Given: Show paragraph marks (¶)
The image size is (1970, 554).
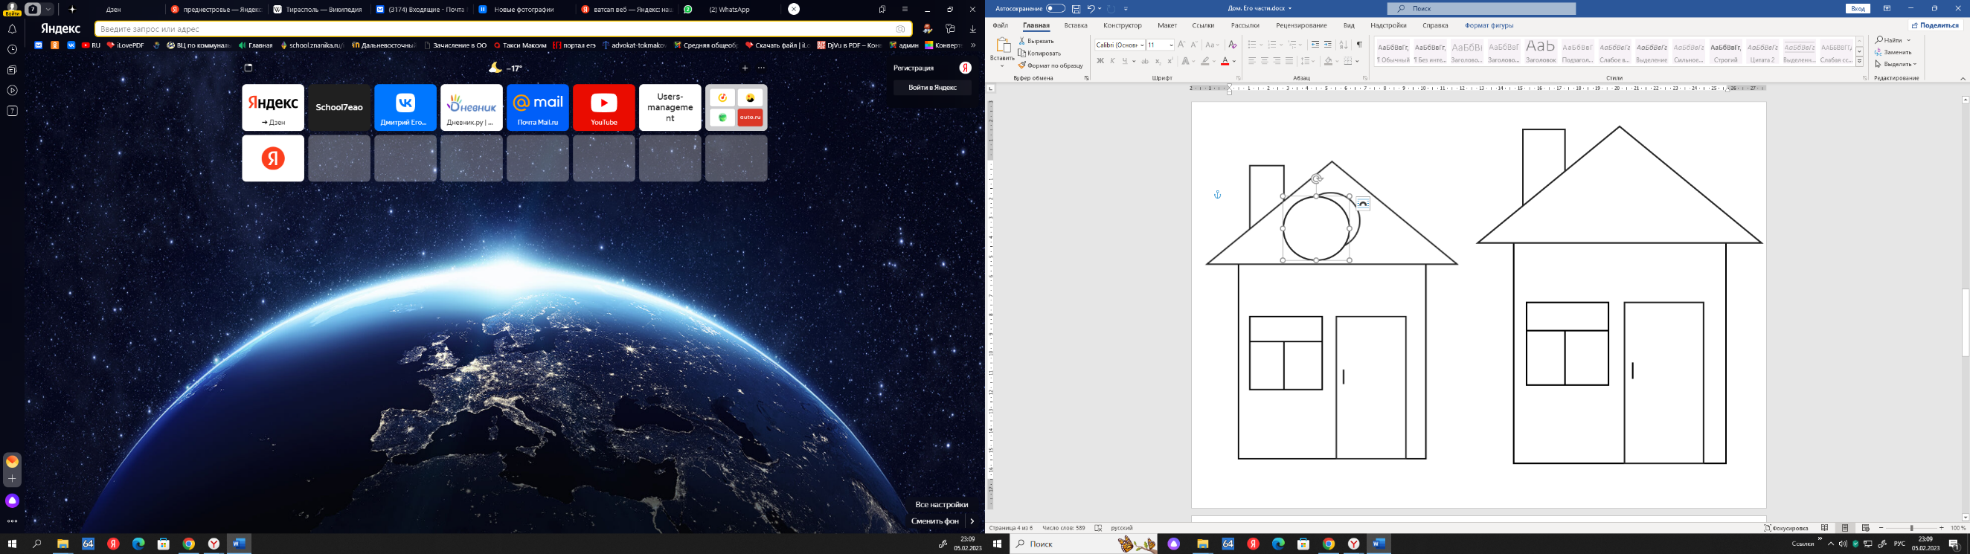Looking at the screenshot, I should 1359,45.
